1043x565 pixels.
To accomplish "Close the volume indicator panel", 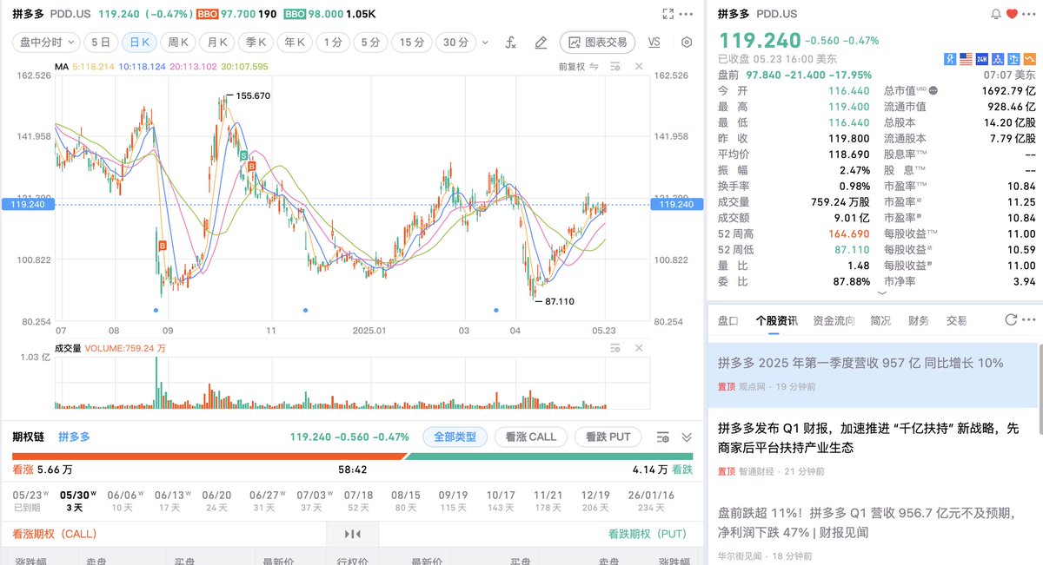I will [x=640, y=348].
